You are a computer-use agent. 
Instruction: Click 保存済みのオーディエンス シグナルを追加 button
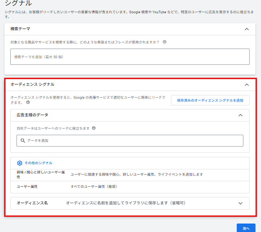[210, 100]
